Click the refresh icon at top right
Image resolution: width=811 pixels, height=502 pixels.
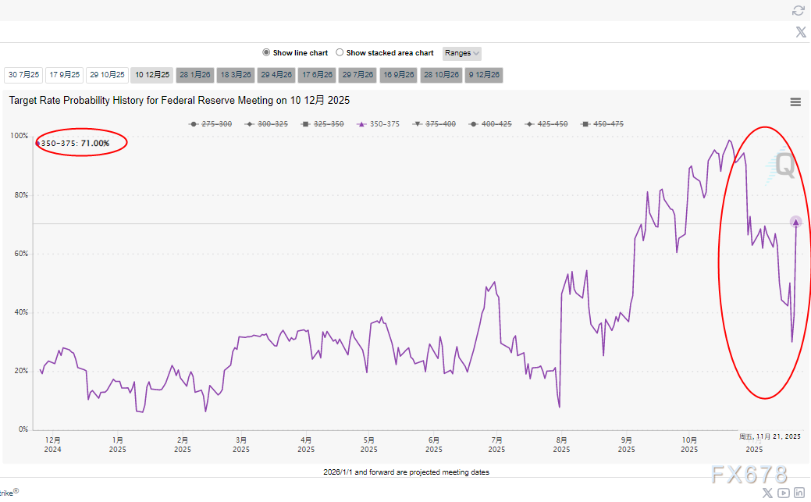(798, 10)
